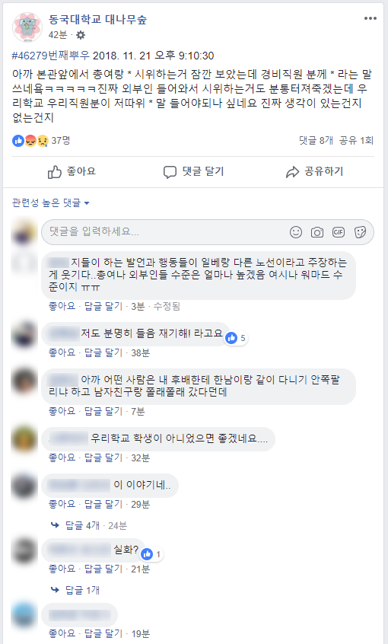Like the comment posted 32분 ago

62,457
